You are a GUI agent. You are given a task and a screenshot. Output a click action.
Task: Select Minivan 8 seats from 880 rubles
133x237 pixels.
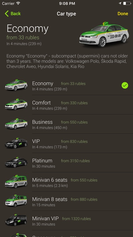coord(66,201)
